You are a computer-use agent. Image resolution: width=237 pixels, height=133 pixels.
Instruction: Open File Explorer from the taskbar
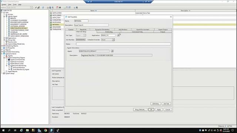click(x=27, y=130)
